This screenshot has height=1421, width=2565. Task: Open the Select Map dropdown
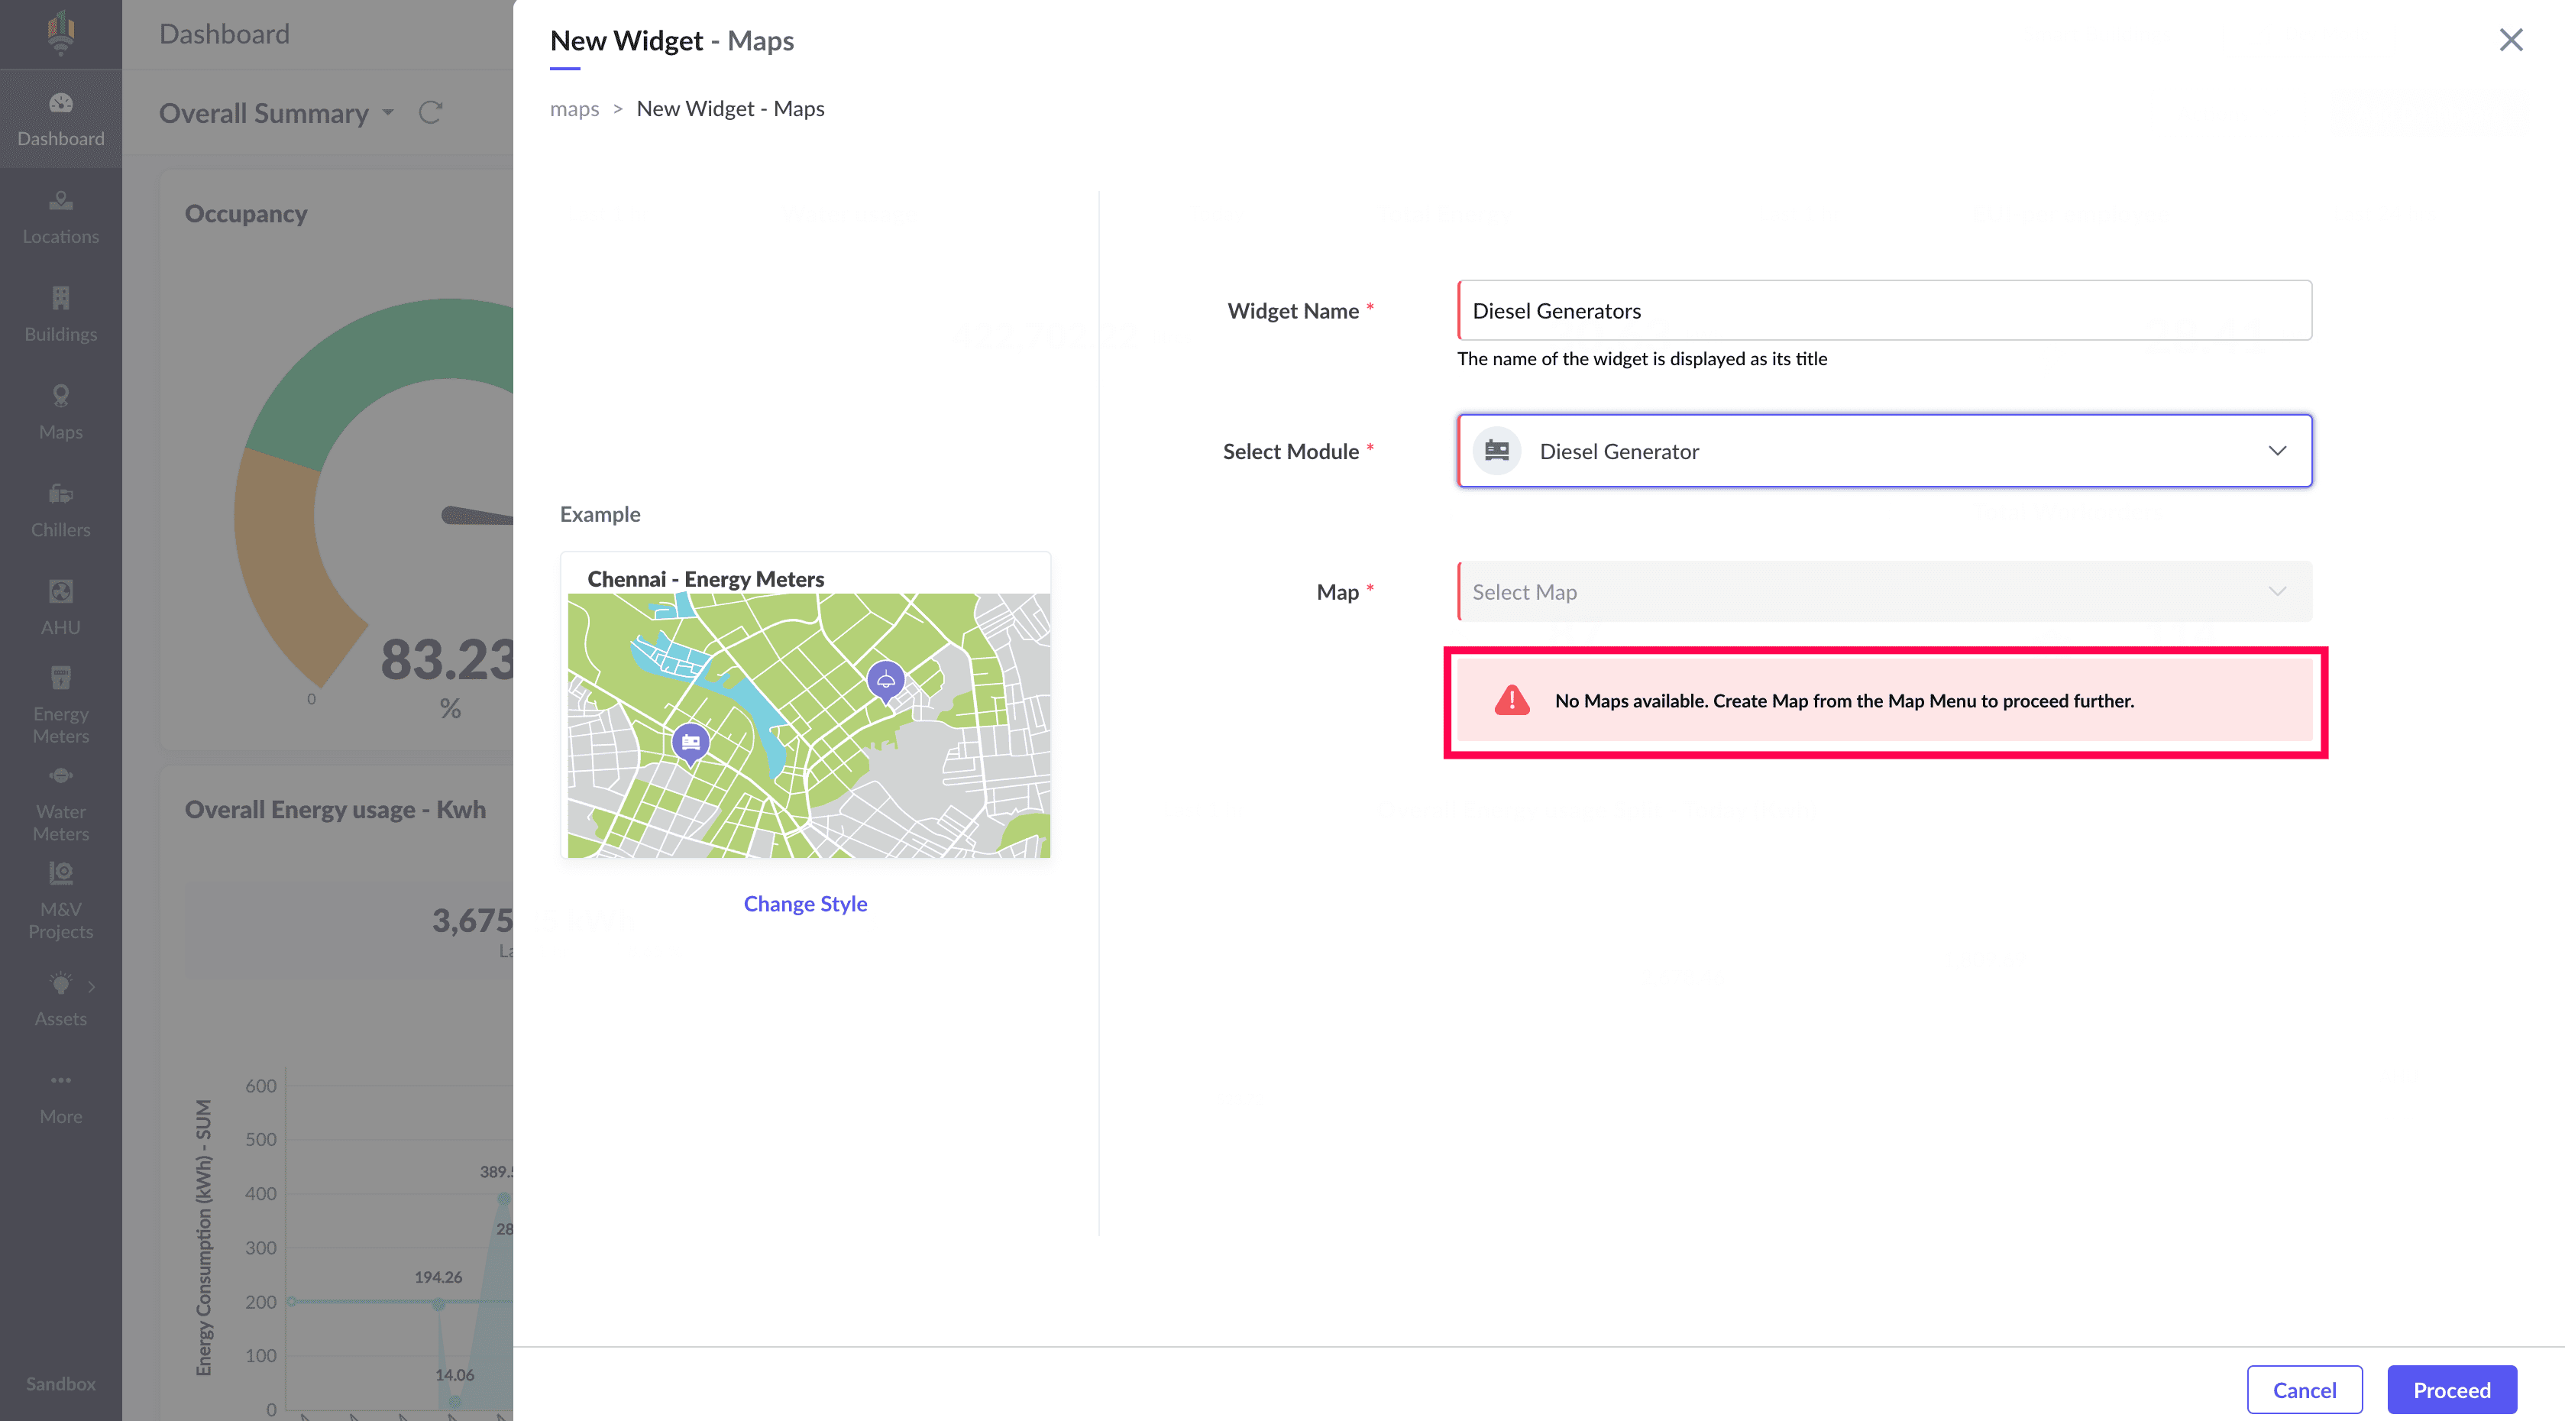click(1884, 591)
